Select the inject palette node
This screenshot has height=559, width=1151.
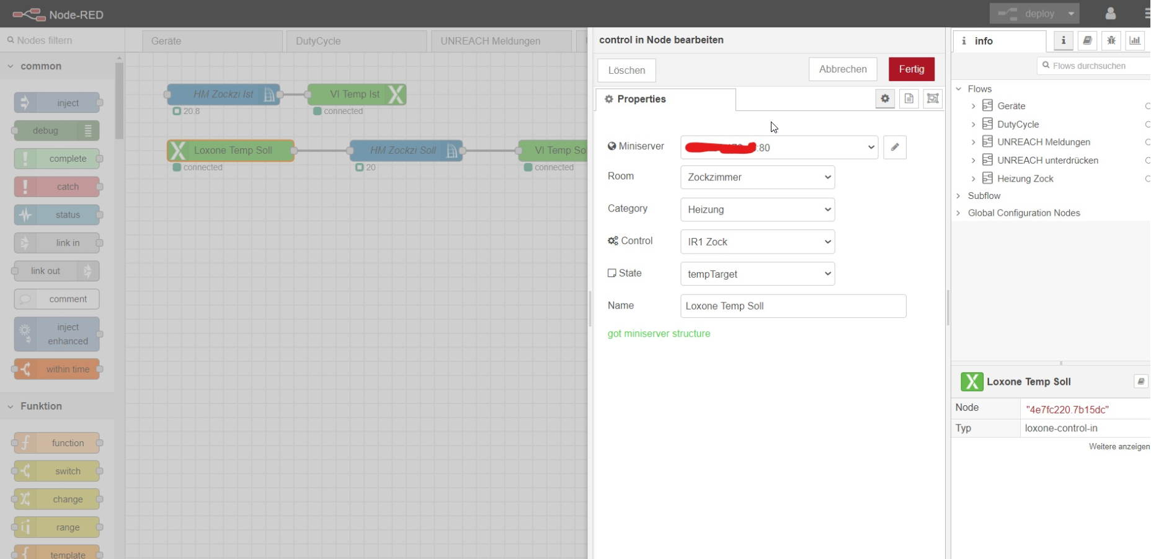(56, 103)
